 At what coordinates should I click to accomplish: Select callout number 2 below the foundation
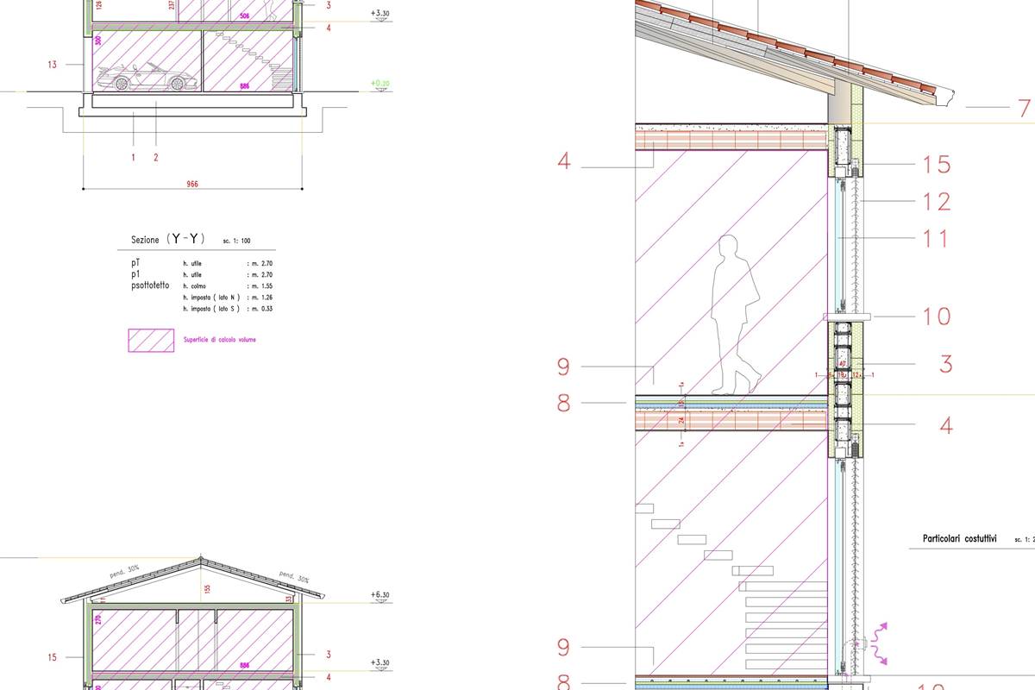click(156, 158)
